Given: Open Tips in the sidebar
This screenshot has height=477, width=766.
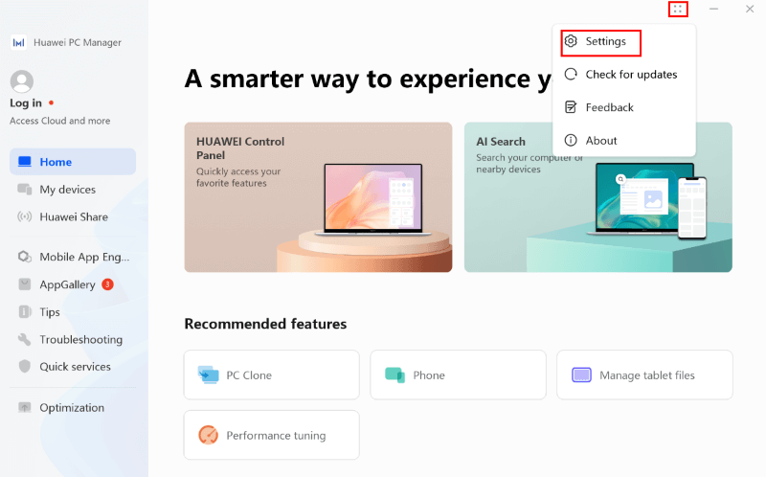Looking at the screenshot, I should 73,312.
